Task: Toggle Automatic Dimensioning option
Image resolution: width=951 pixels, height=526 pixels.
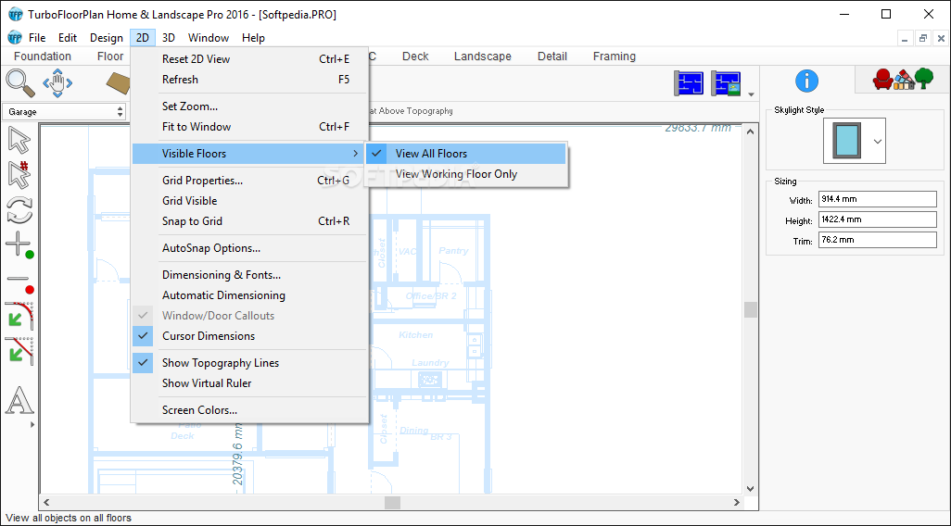Action: [250, 295]
